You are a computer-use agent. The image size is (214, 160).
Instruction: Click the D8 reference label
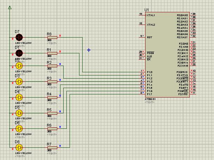[x=17, y=142]
